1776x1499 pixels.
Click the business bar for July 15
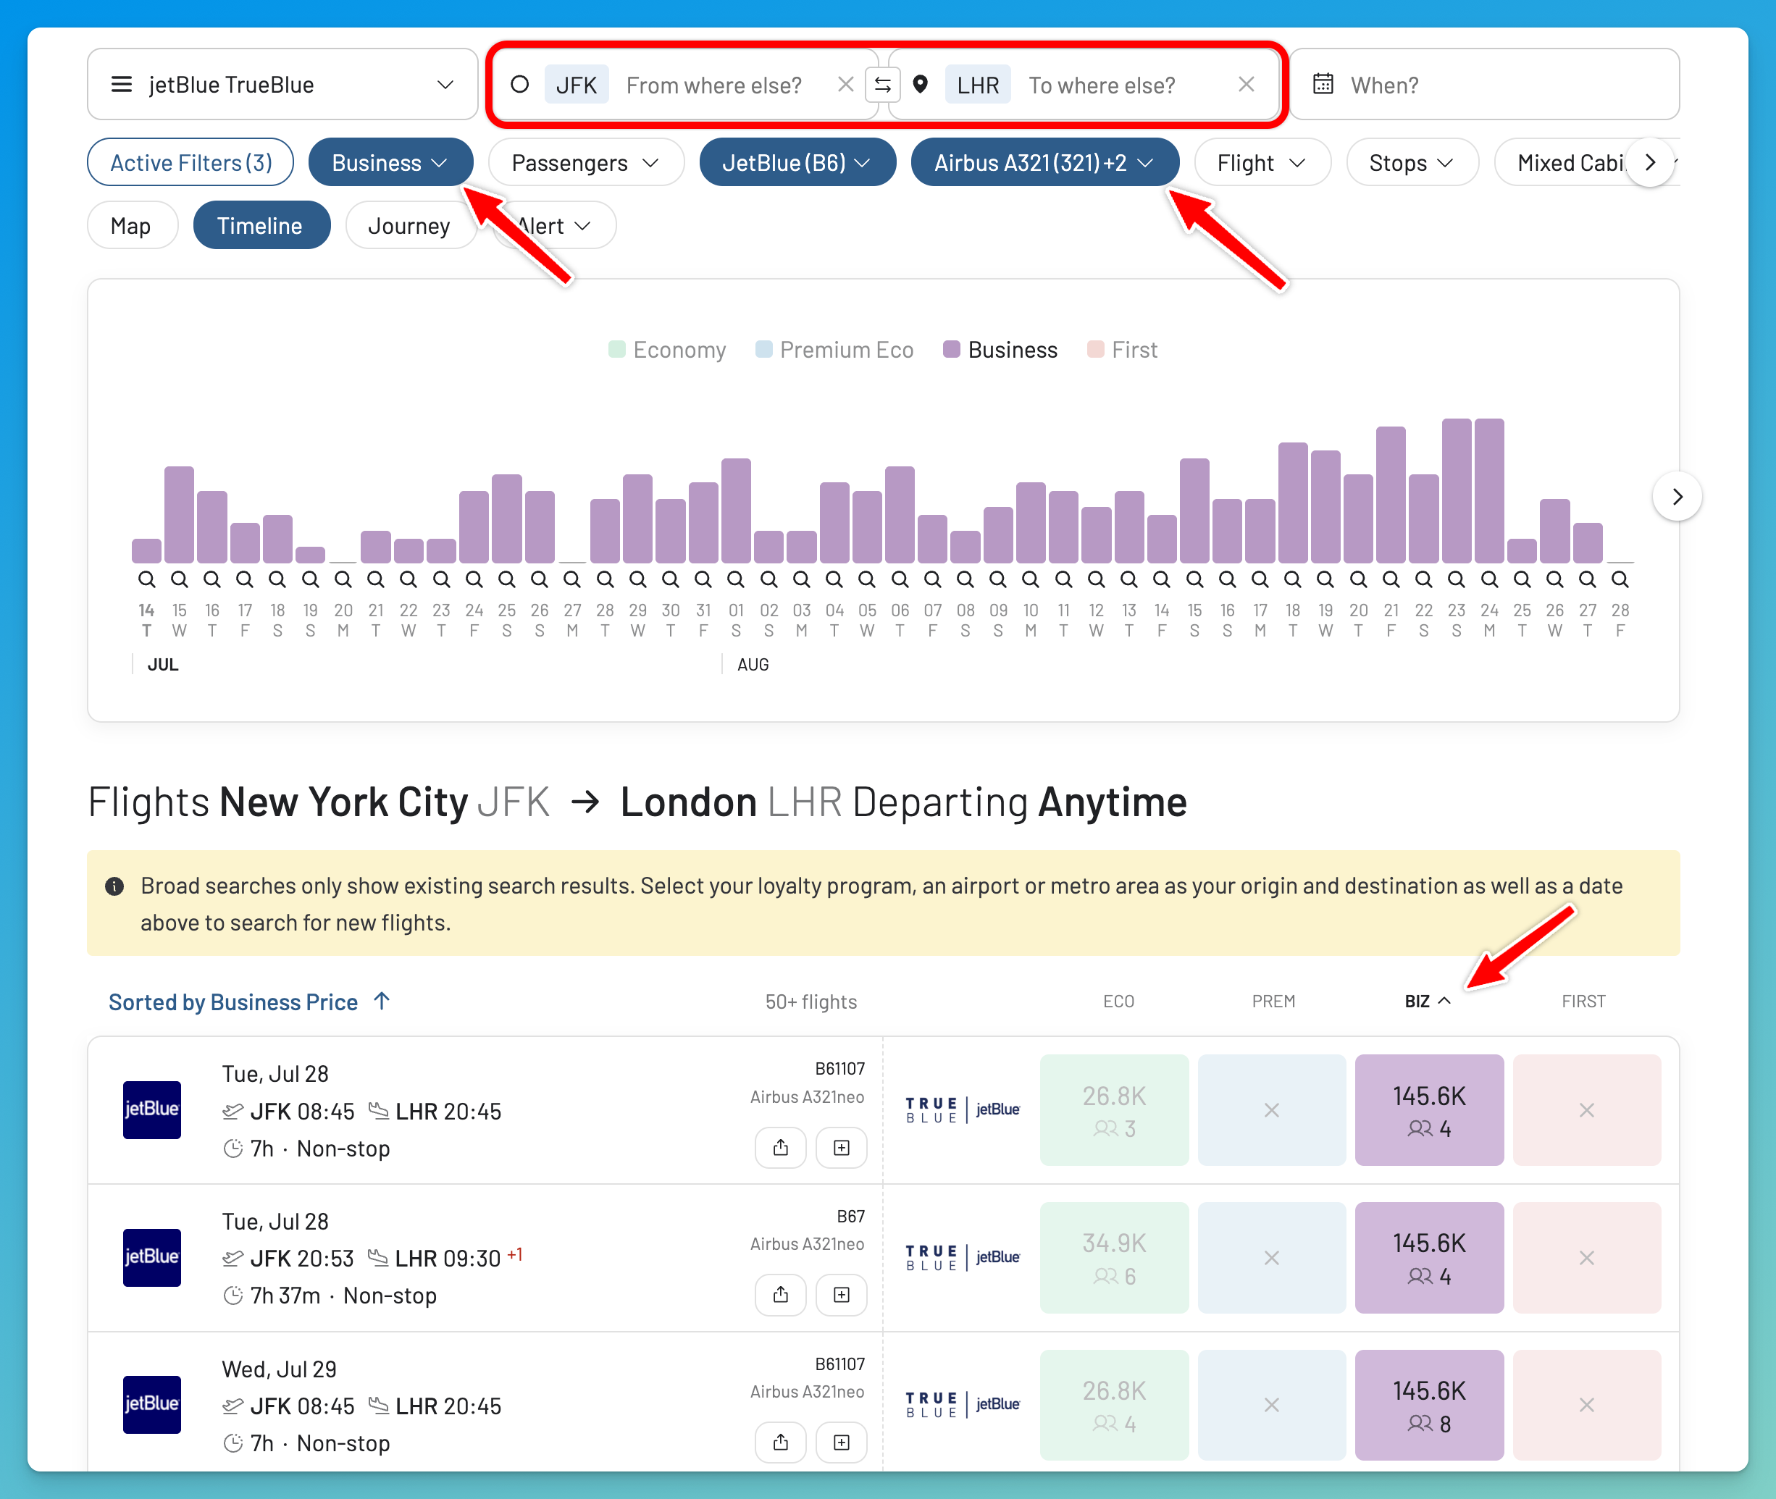coord(180,515)
